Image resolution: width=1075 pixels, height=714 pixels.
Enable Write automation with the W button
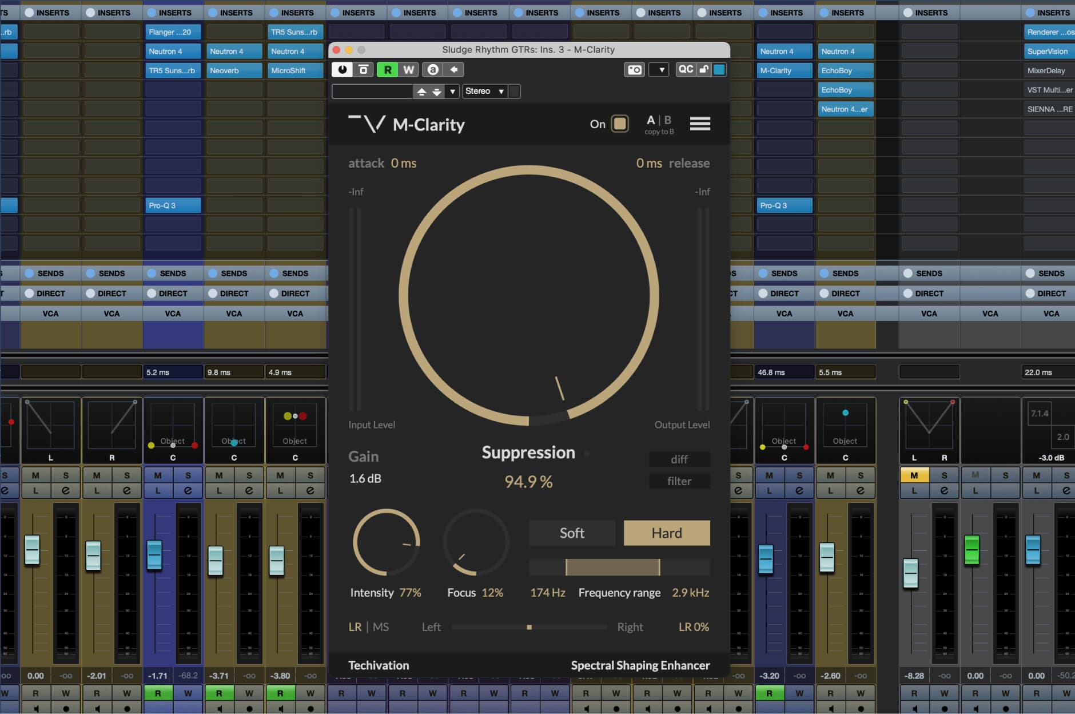[408, 69]
